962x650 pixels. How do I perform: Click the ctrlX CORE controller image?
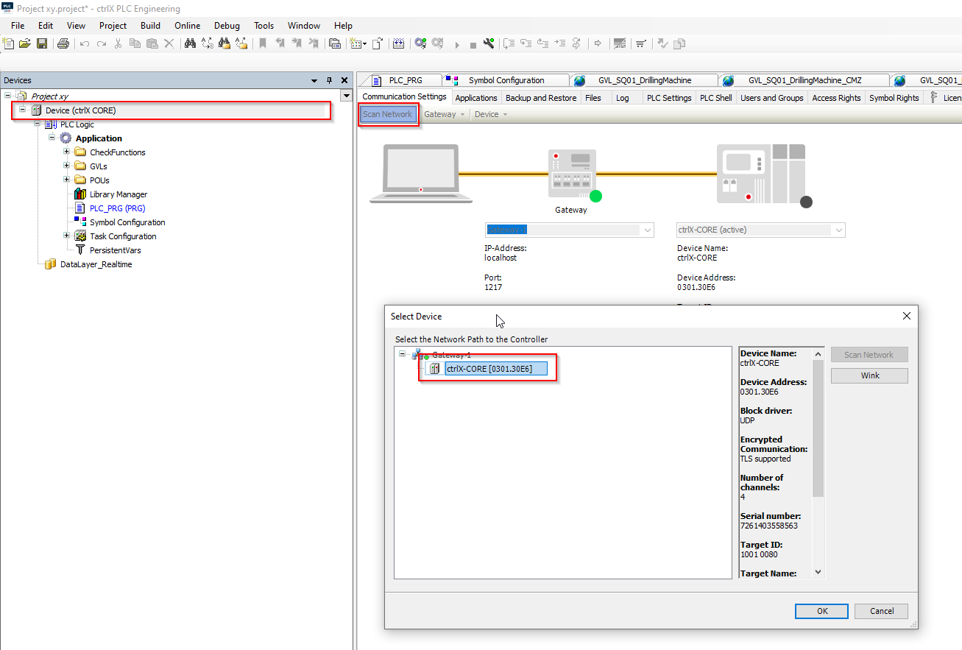point(761,174)
